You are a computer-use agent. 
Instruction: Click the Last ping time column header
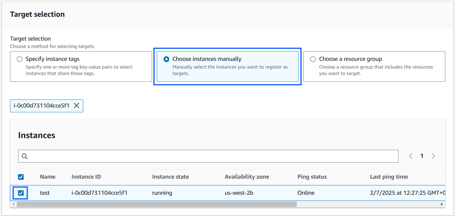[389, 177]
